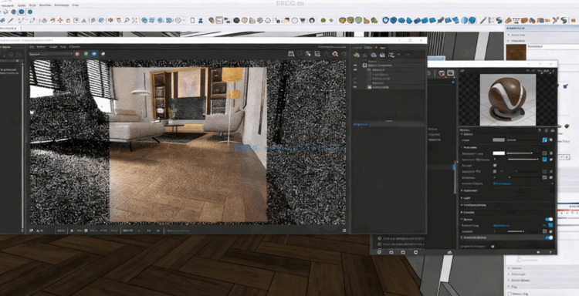This screenshot has width=579, height=296.
Task: Click the gray Diffuse color swatch
Action: click(499, 140)
